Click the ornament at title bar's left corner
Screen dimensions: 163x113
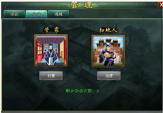point(4,5)
